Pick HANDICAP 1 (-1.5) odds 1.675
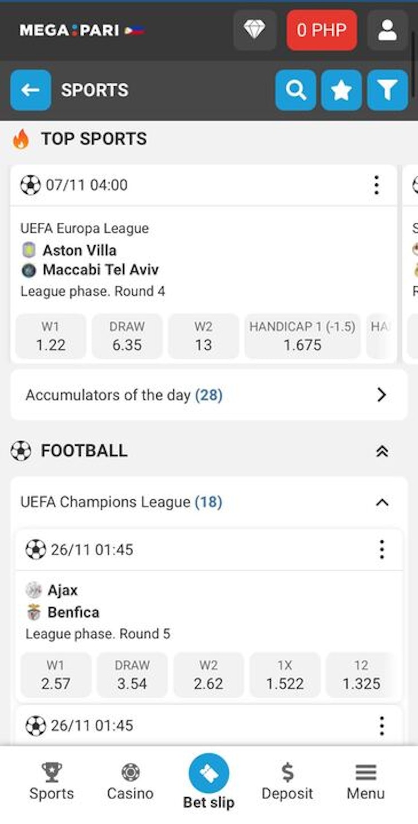 [302, 337]
